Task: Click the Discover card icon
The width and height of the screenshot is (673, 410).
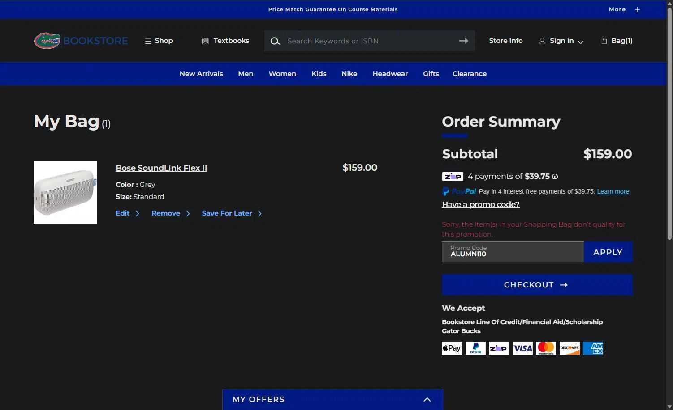Action: coord(569,348)
